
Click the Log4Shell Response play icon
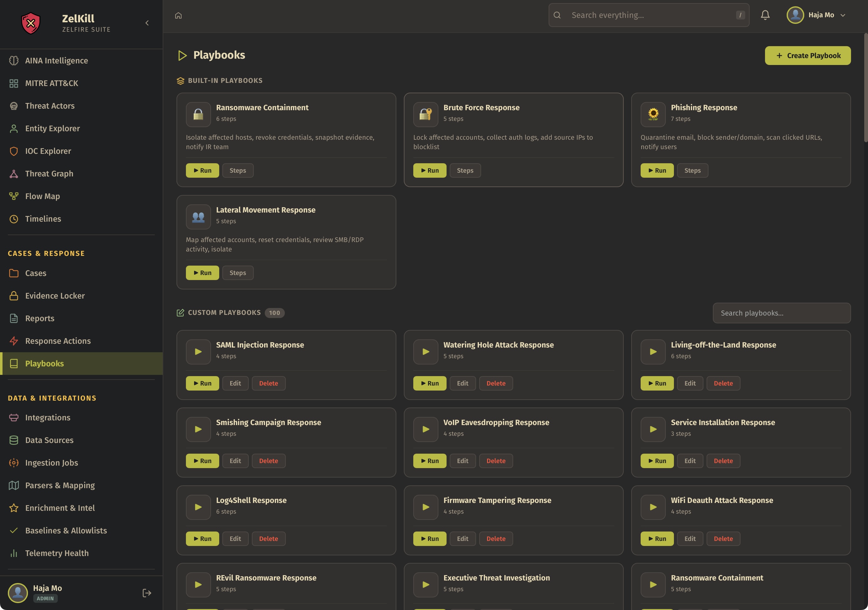tap(198, 507)
